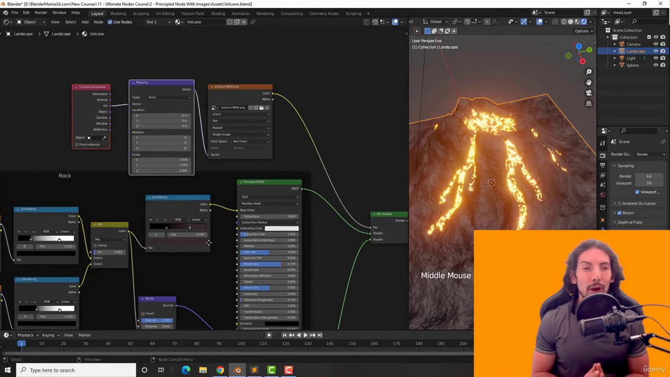Viewport: 670px width, 377px height.
Task: Toggle From Instancer on Texture Coordinate node
Action: [77, 145]
